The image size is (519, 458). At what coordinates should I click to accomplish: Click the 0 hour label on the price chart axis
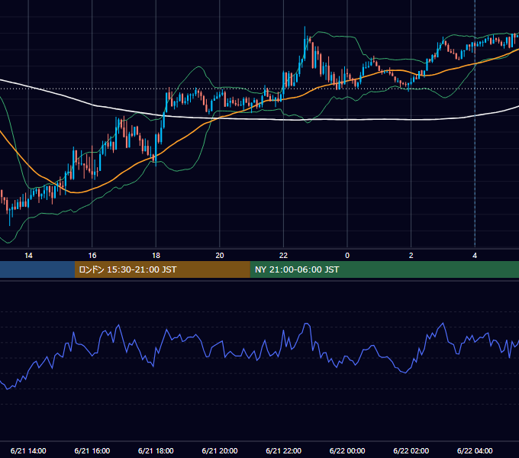tap(347, 256)
